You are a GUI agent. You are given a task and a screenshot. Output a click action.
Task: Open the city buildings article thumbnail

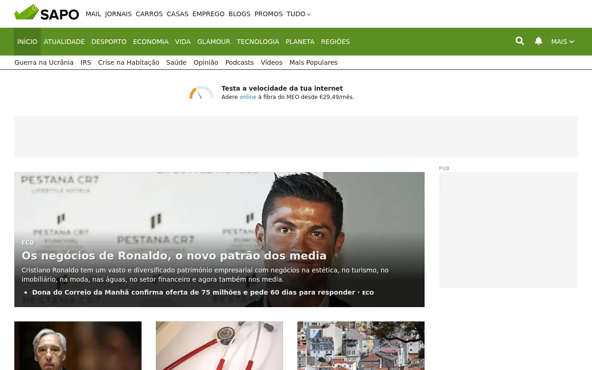coord(361,345)
